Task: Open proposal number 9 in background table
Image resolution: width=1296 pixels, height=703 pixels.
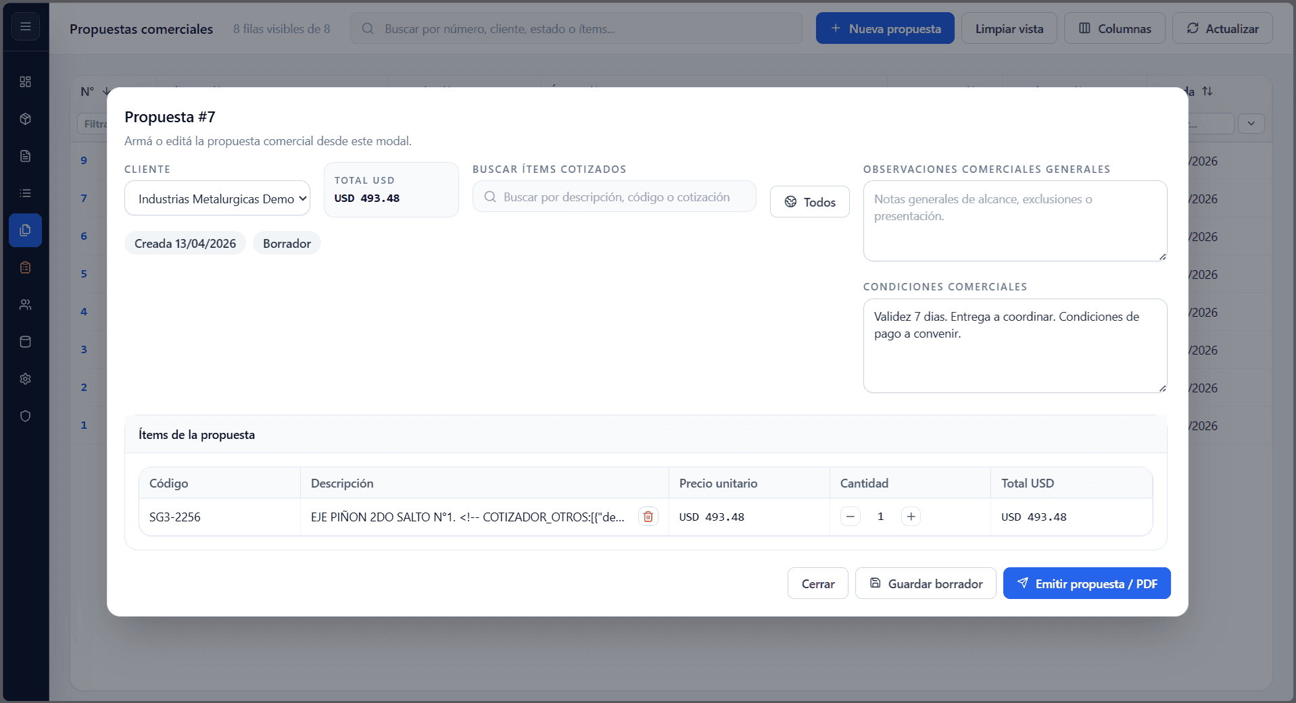Action: tap(84, 161)
